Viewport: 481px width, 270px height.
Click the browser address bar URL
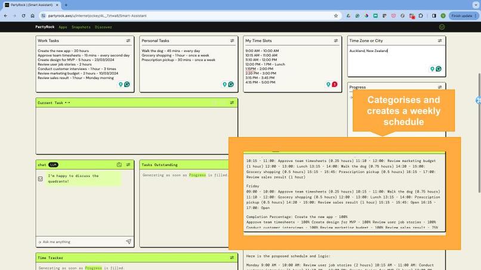pos(97,15)
